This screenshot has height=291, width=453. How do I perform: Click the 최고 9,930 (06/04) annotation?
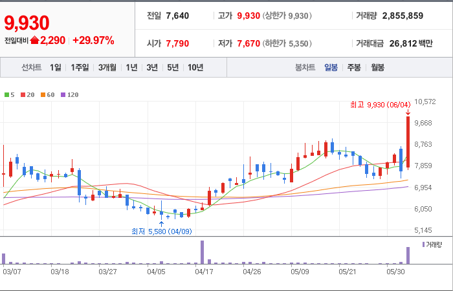[381, 105]
